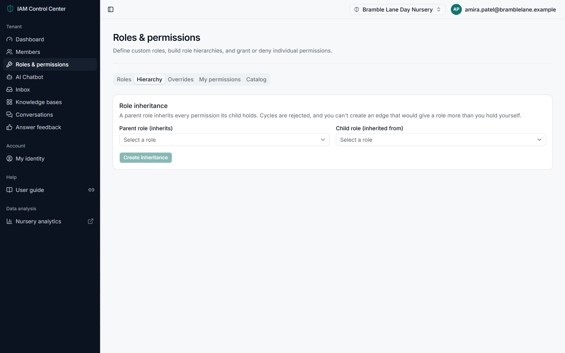Click the amira.patel@bramblelane.example account email
Image resolution: width=565 pixels, height=353 pixels.
tap(510, 9)
